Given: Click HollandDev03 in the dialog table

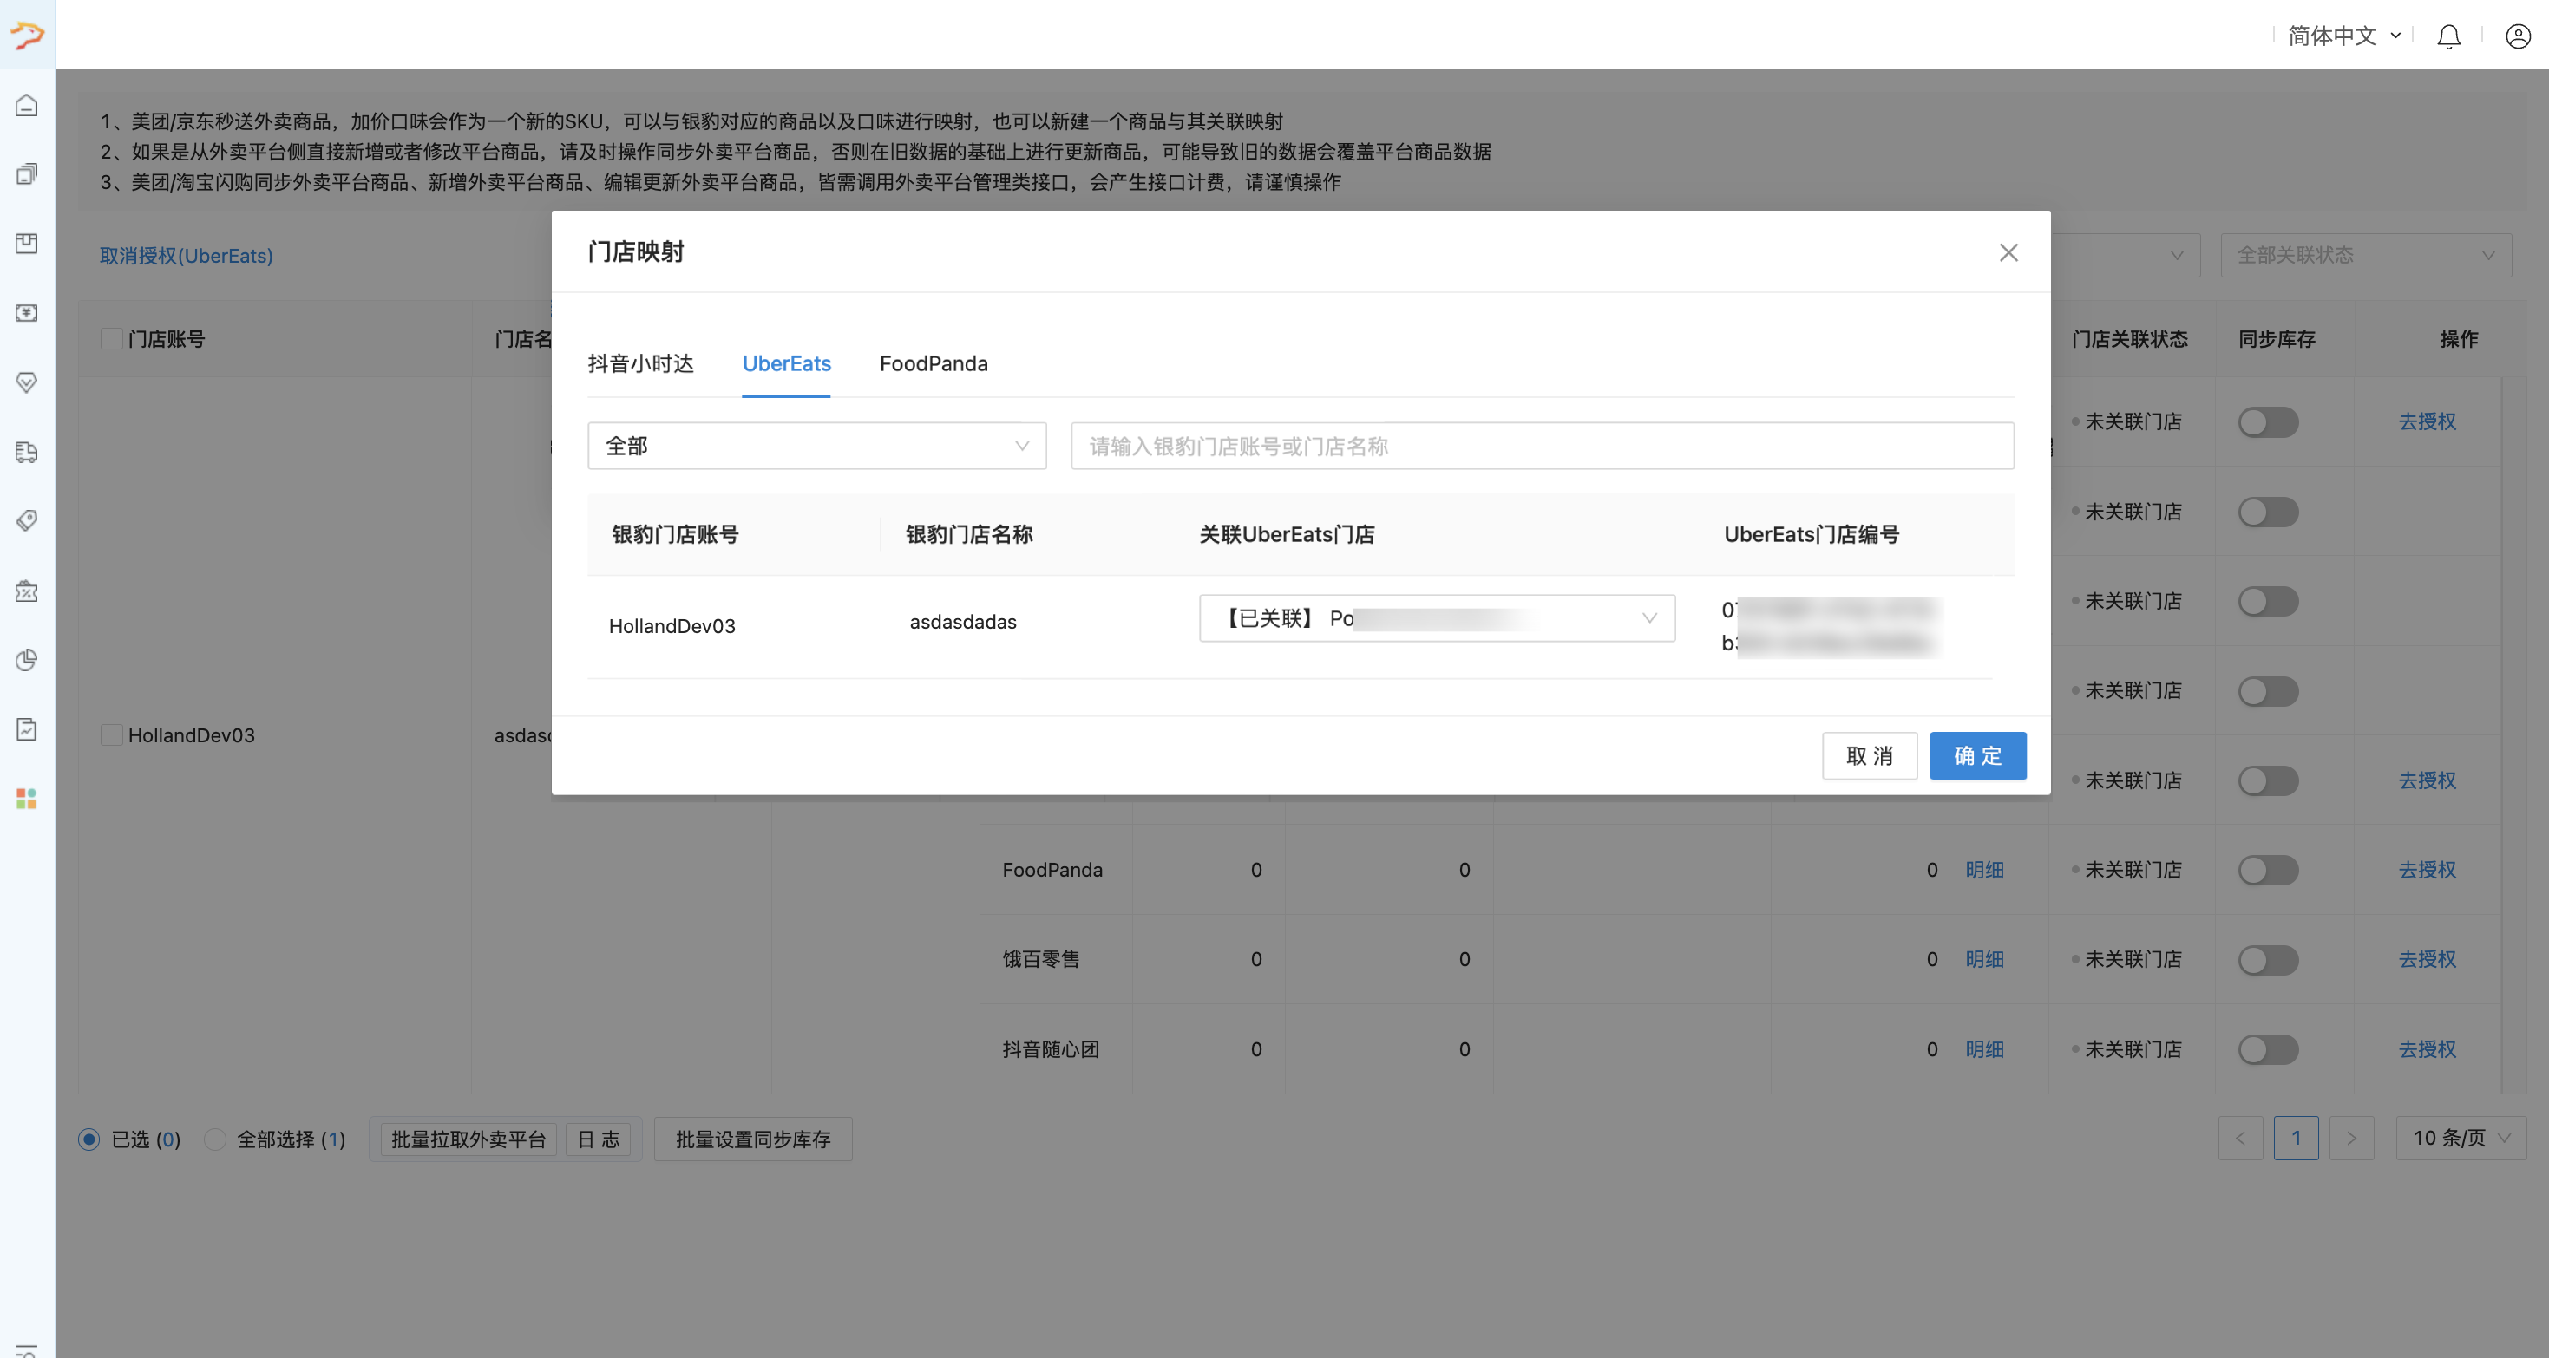Looking at the screenshot, I should (672, 626).
